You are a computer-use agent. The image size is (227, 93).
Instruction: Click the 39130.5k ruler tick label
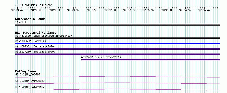coord(185,10)
